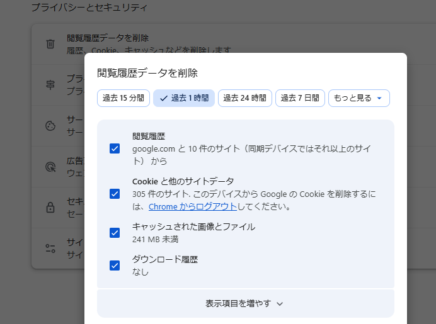Open the Chrome からログアウト link
The width and height of the screenshot is (436, 324).
[193, 206]
